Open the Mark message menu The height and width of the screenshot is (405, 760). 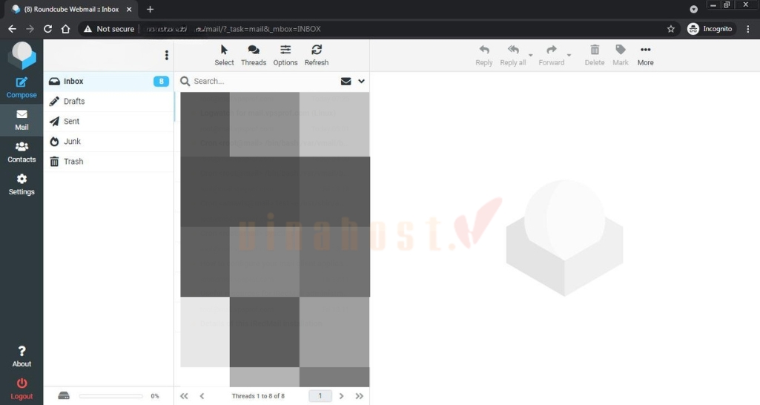(x=621, y=56)
